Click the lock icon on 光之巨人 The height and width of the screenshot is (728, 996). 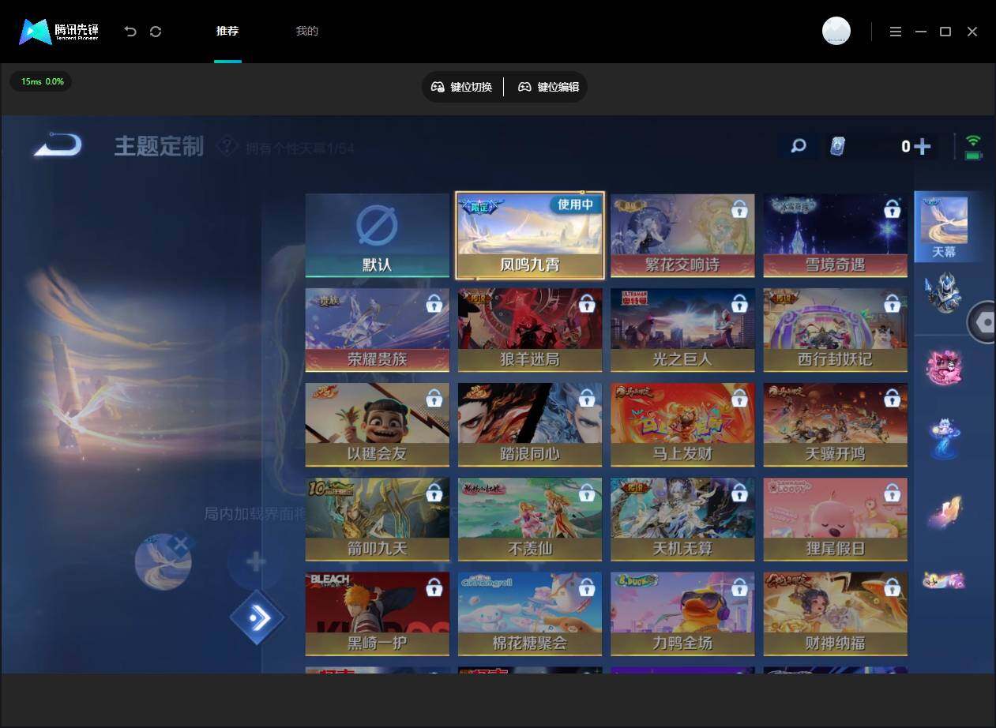tap(739, 304)
